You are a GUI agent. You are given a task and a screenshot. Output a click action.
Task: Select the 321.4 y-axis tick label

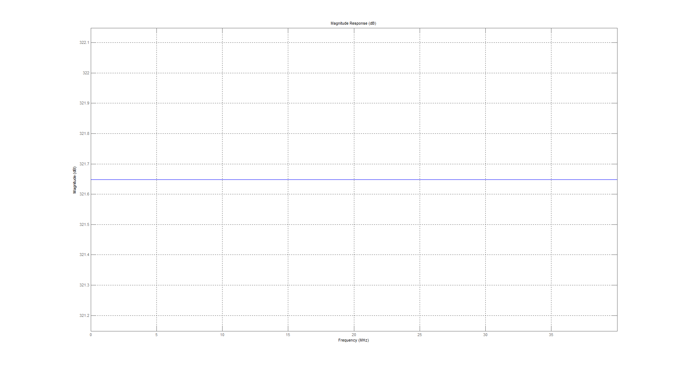84,255
